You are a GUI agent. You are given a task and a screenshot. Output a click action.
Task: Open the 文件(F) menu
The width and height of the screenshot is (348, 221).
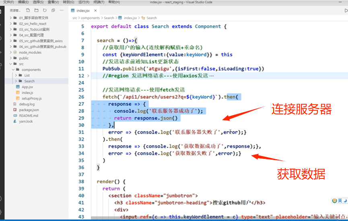(x=8, y=2)
